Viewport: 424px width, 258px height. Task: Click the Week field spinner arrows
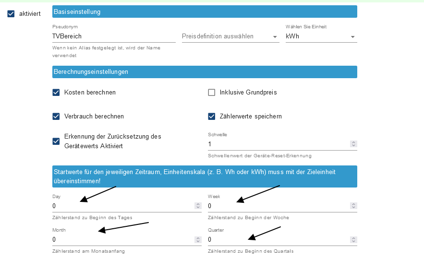pos(353,206)
